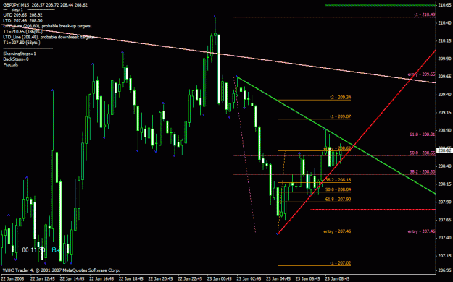Select the 'LTD 207.46 208.00' info line
This screenshot has width=453, height=282.
(22, 20)
